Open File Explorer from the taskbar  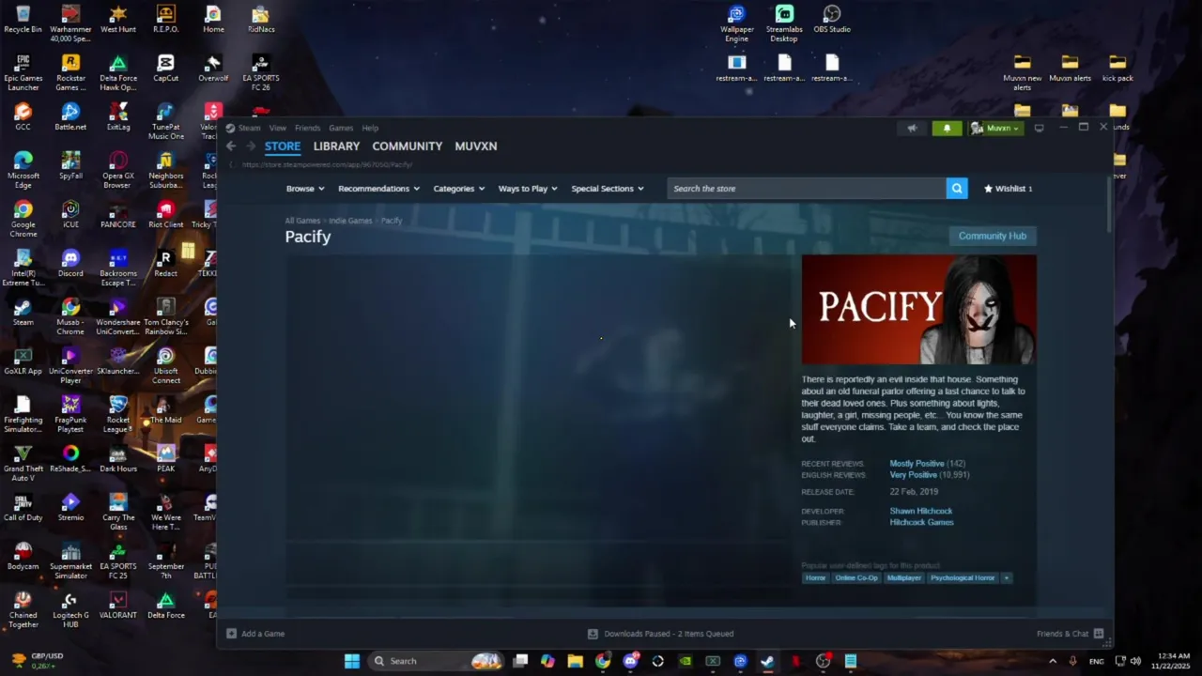[x=576, y=661]
